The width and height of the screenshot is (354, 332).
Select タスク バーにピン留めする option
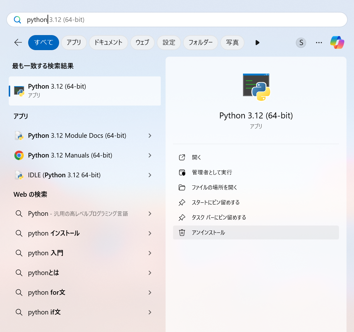pyautogui.click(x=219, y=217)
